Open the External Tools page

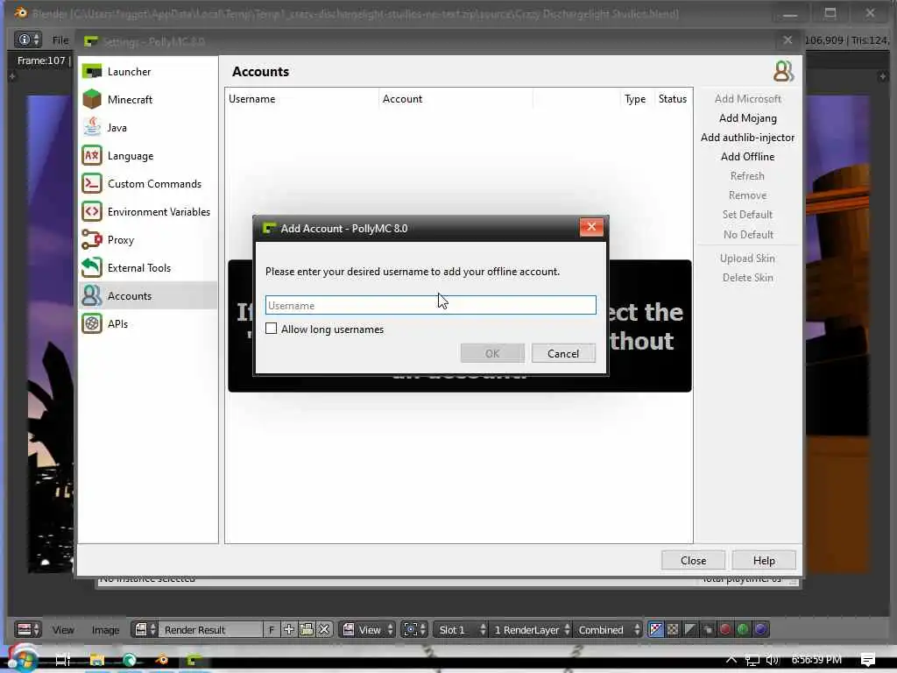[147, 268]
